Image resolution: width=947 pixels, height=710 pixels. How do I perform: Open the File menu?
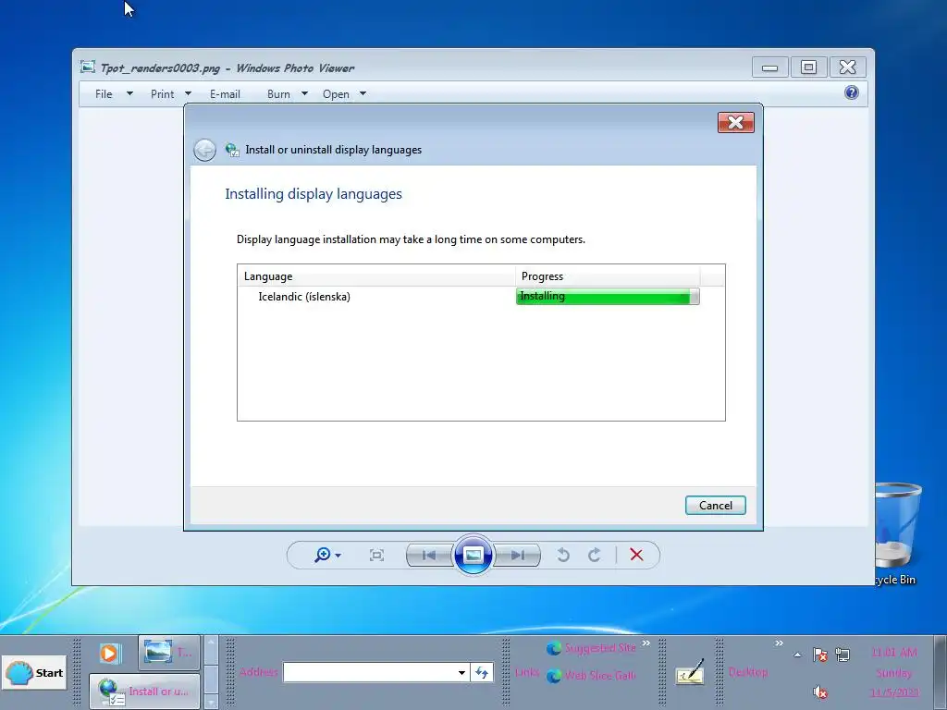[x=104, y=94]
